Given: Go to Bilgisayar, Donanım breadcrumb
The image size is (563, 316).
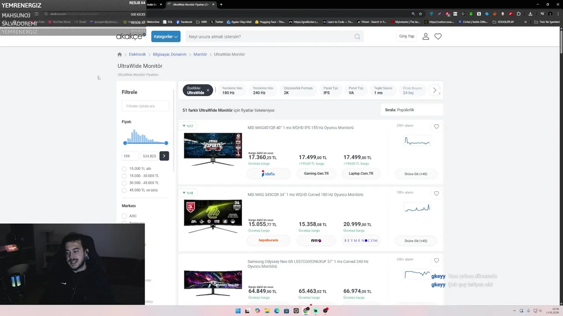Looking at the screenshot, I should [x=170, y=54].
